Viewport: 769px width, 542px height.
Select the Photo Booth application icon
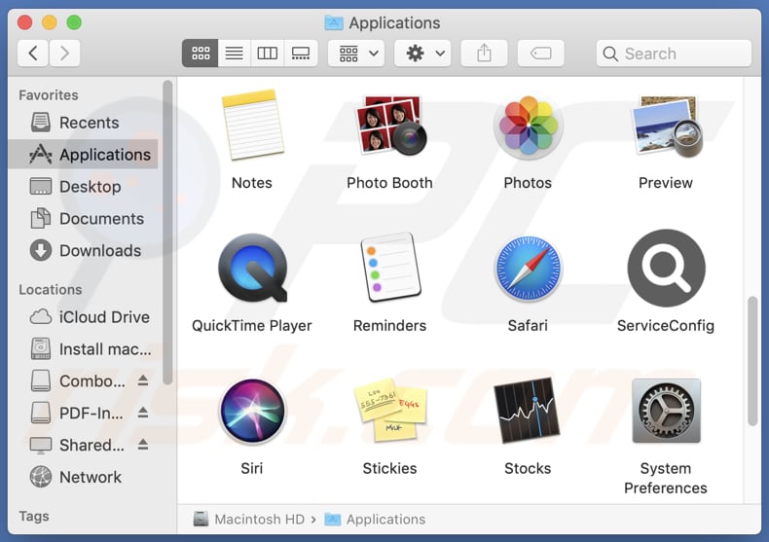point(390,126)
